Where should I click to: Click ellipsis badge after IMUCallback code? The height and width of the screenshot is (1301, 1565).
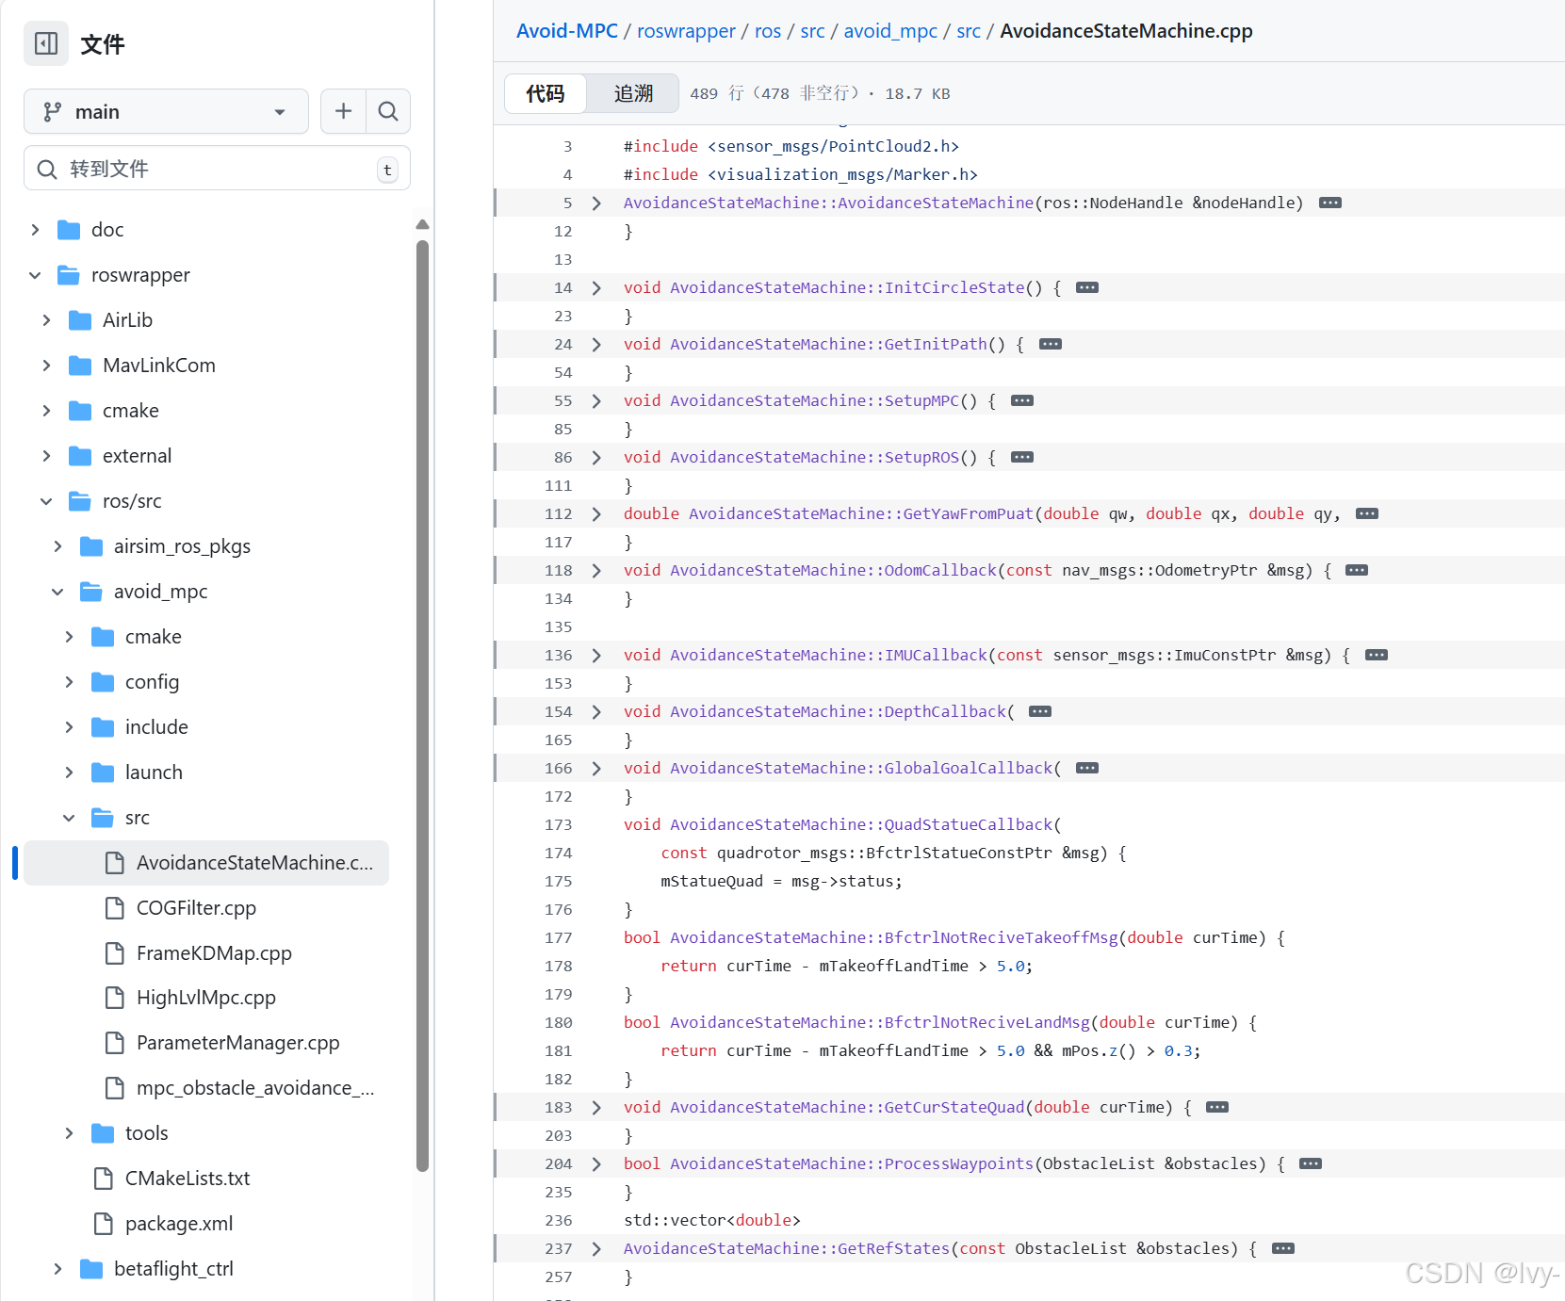tap(1377, 655)
